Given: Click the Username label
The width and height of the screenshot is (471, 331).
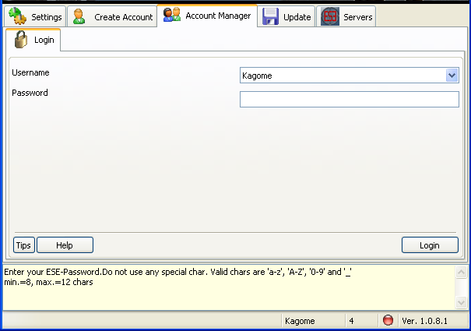Looking at the screenshot, I should click(30, 72).
